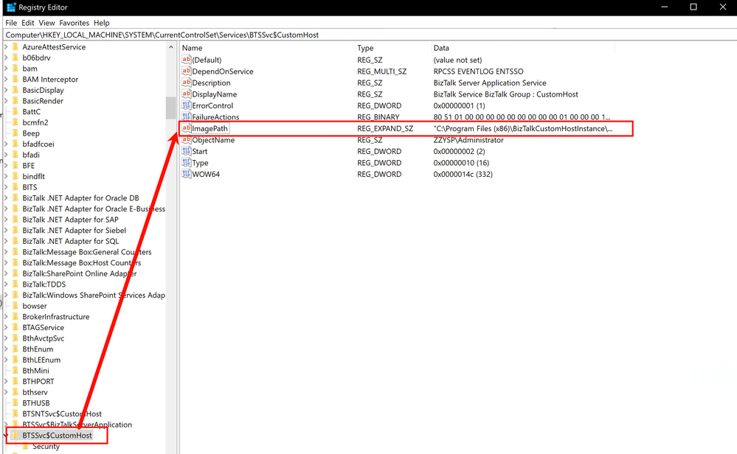737x454 pixels.
Task: Click the tree pane scrollbar thumb
Action: click(170, 108)
